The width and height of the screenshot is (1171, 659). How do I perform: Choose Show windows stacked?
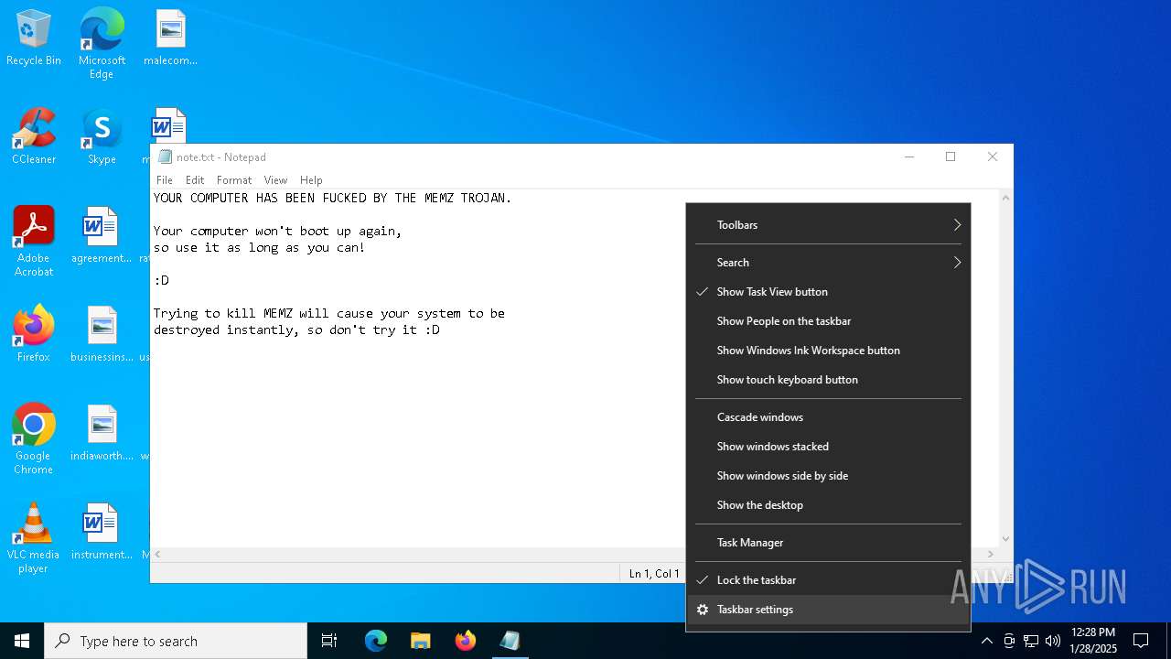[828, 447]
